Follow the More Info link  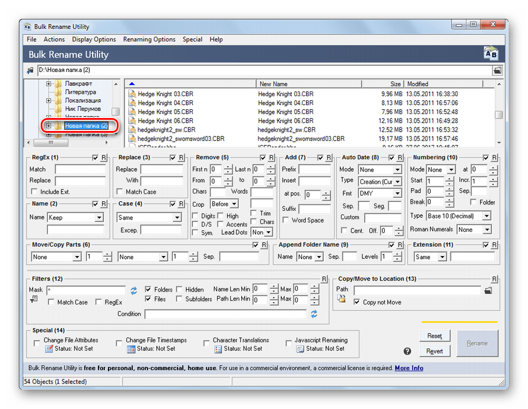point(409,368)
